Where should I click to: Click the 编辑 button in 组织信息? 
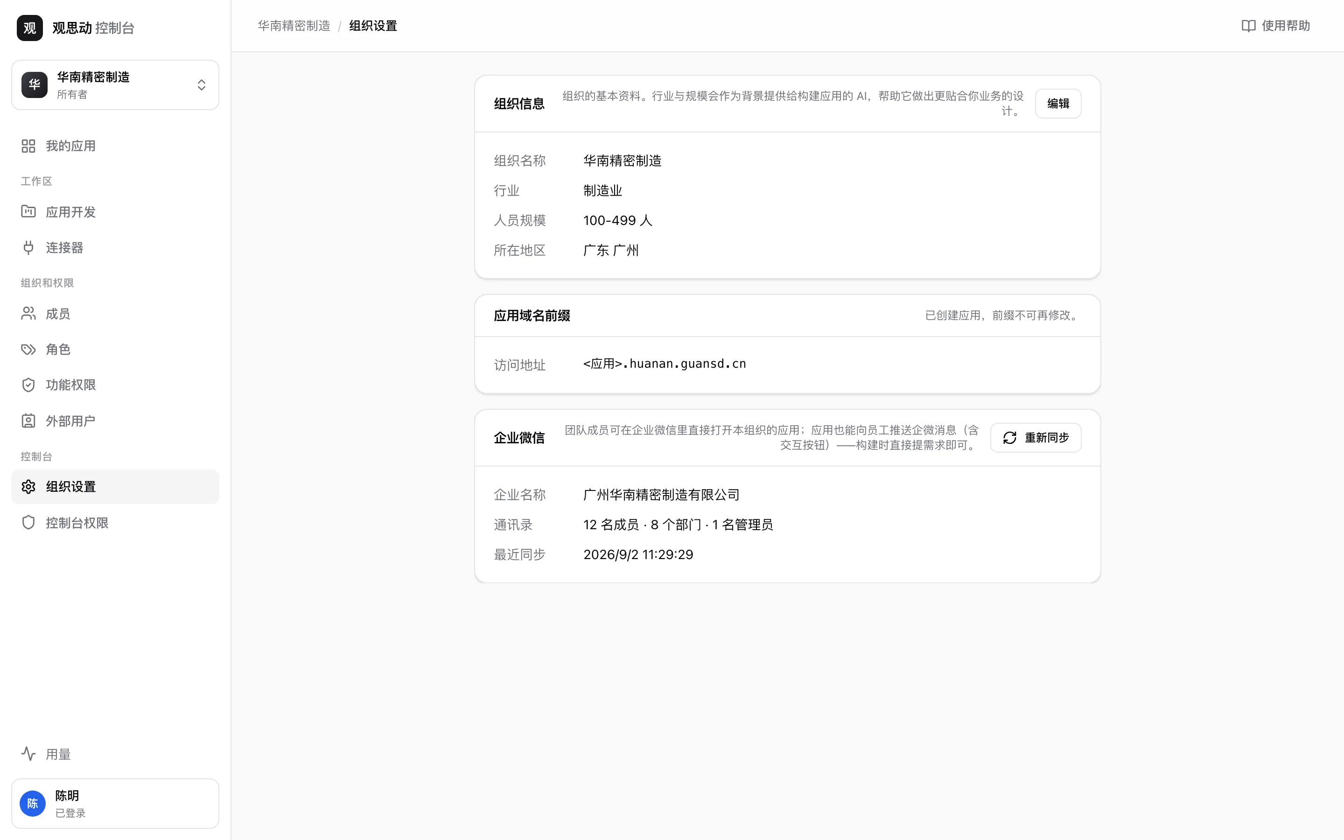1058,103
